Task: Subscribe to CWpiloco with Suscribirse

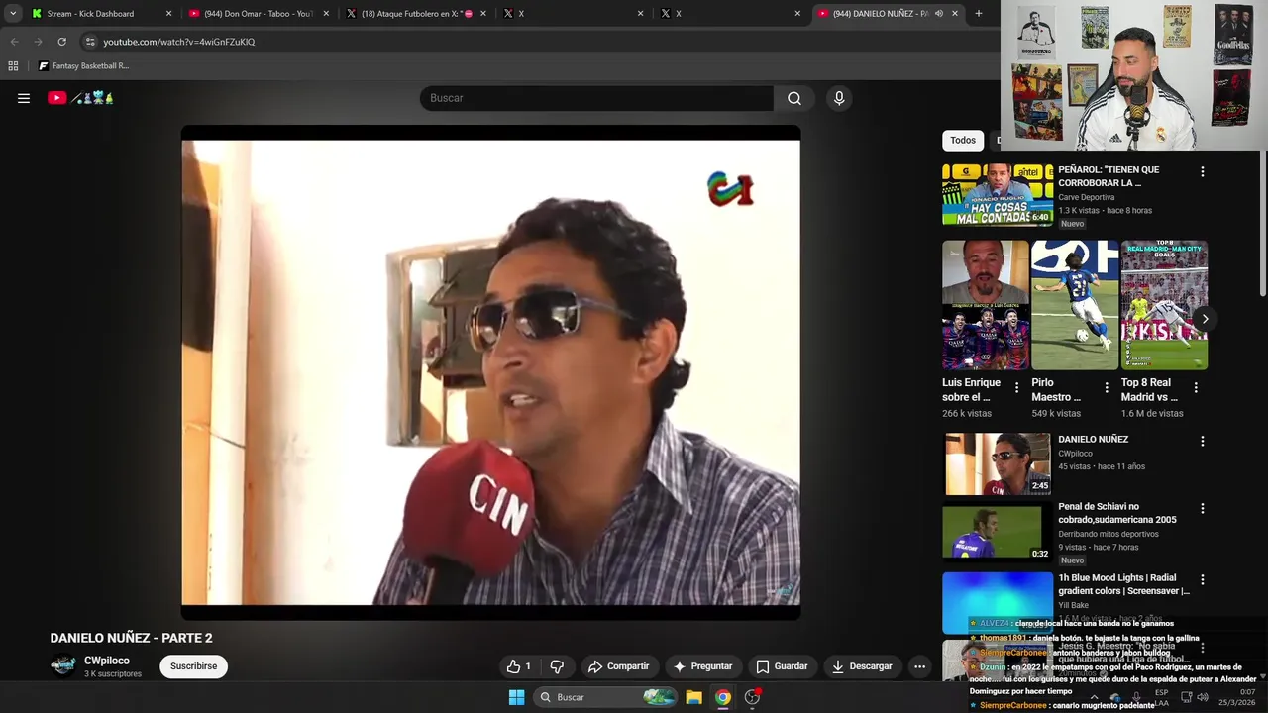Action: pos(193,666)
